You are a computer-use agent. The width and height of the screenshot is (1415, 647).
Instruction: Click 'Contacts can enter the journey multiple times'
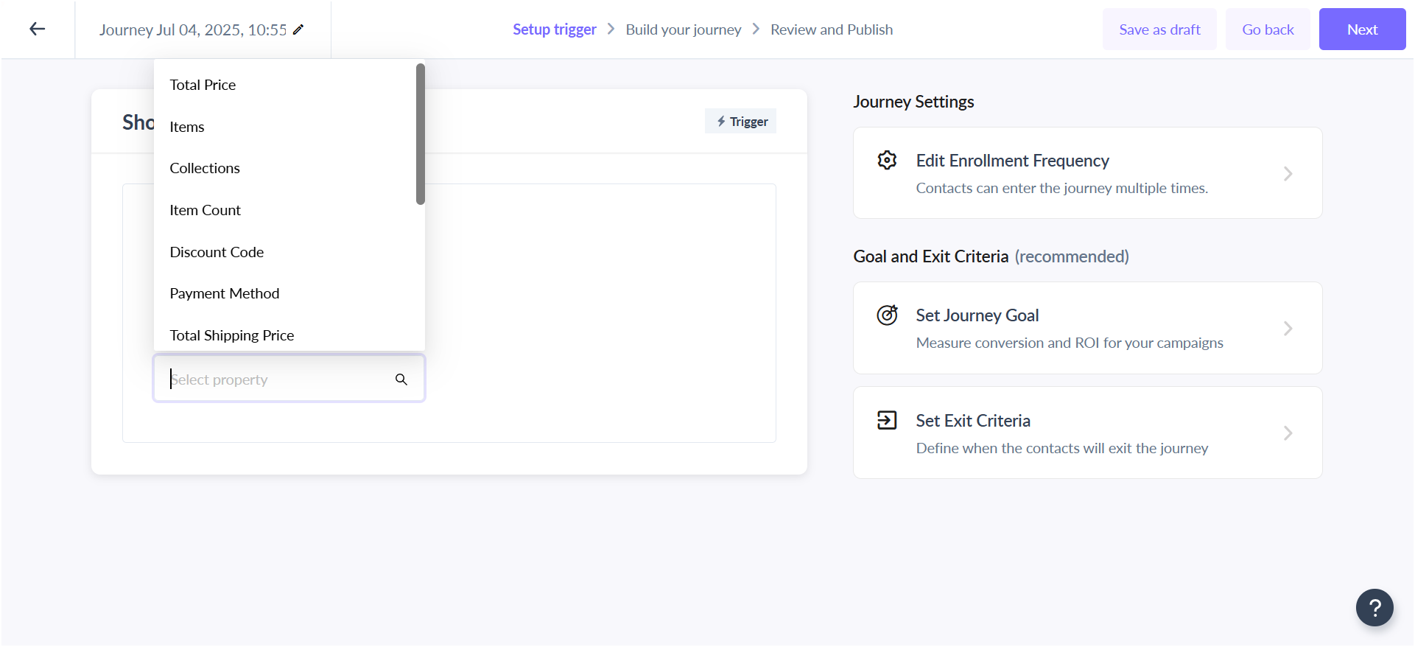tap(1061, 188)
